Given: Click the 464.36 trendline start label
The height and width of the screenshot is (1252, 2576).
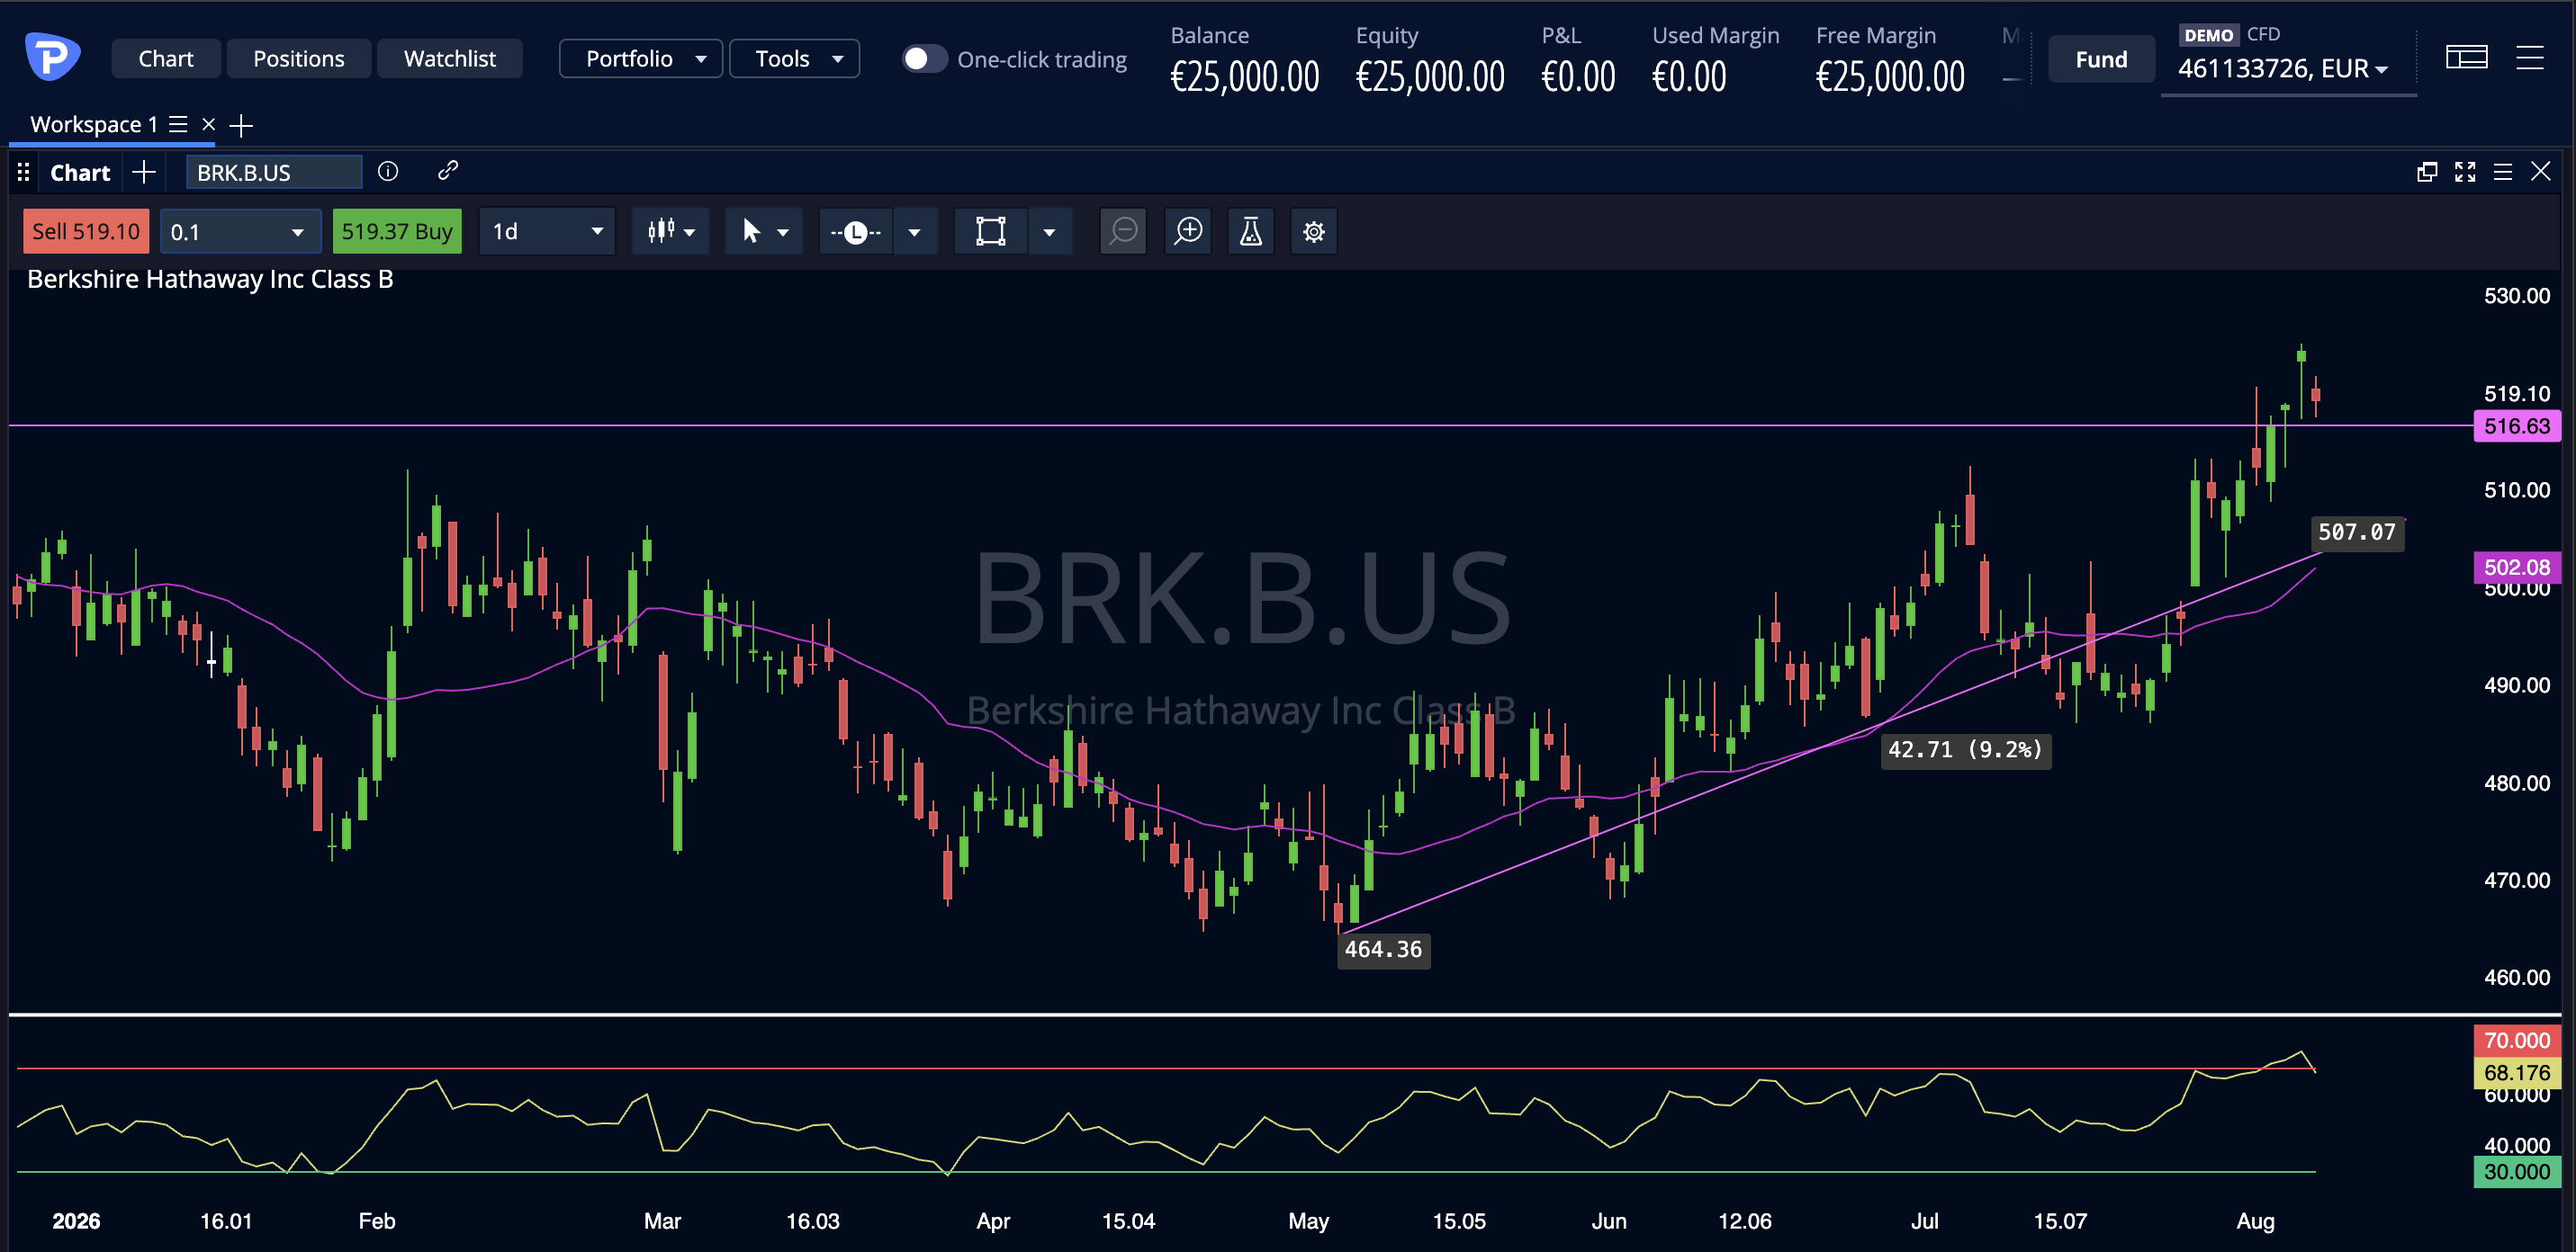Looking at the screenshot, I should [x=1383, y=949].
